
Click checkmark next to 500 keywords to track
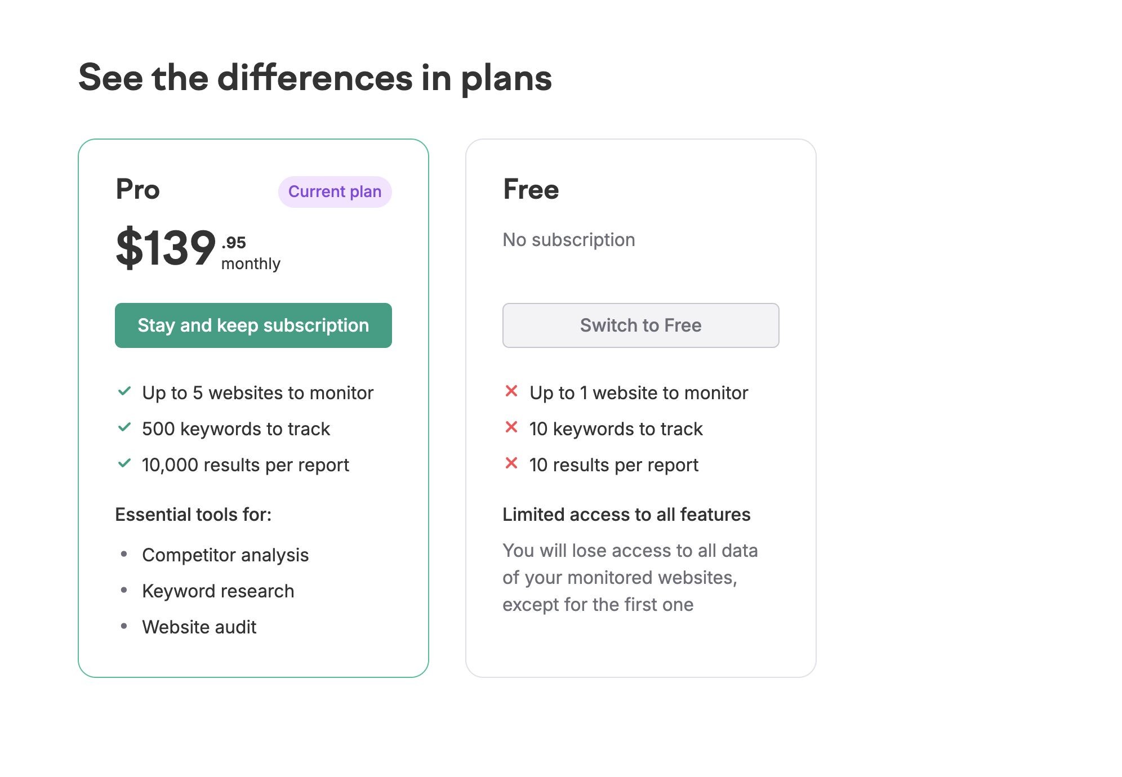point(124,427)
